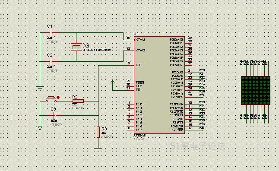Click the U1 reference label
The height and width of the screenshot is (171, 279).
tap(136, 33)
